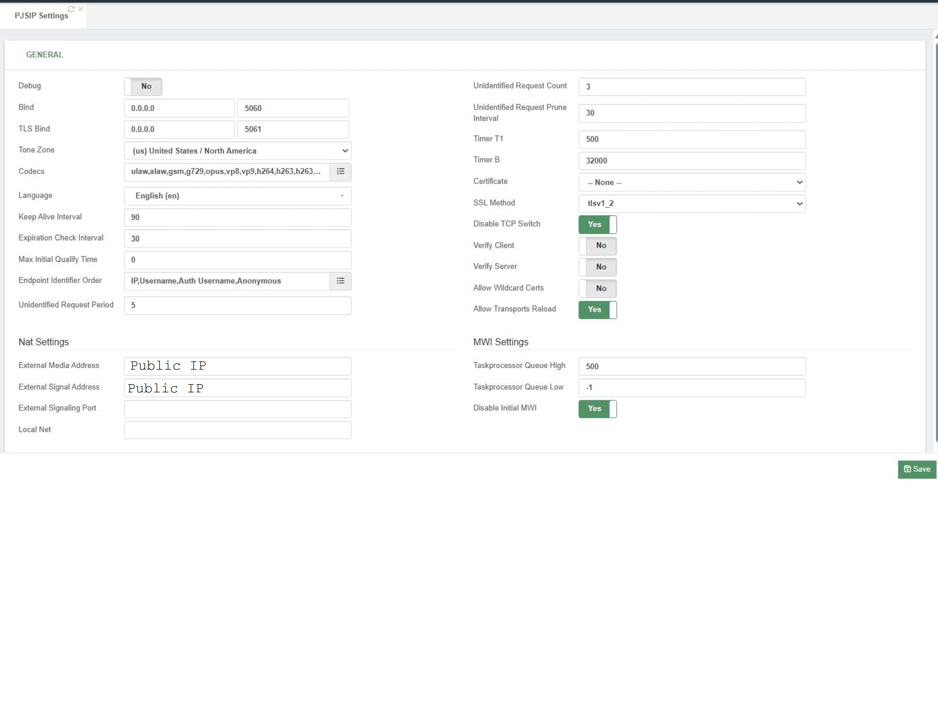Open the Endpoint Identifier Order list icon
The width and height of the screenshot is (938, 725).
click(x=340, y=281)
